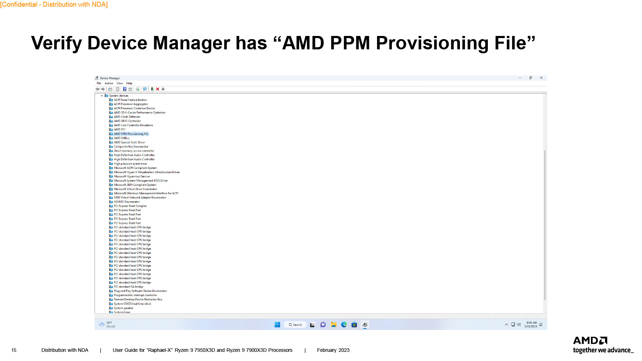
Task: Launch Microsoft Edge from the taskbar
Action: click(x=344, y=325)
